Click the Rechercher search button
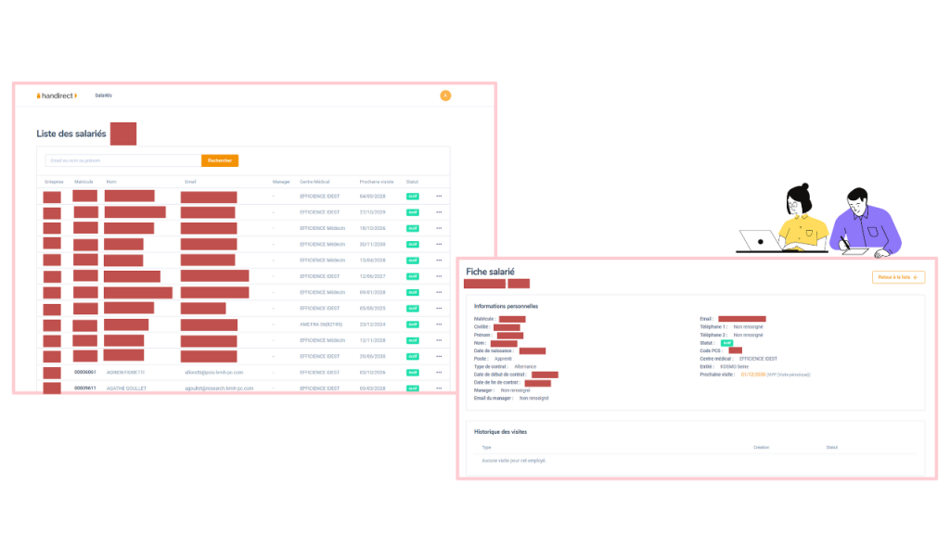This screenshot has height=534, width=950. click(x=220, y=160)
